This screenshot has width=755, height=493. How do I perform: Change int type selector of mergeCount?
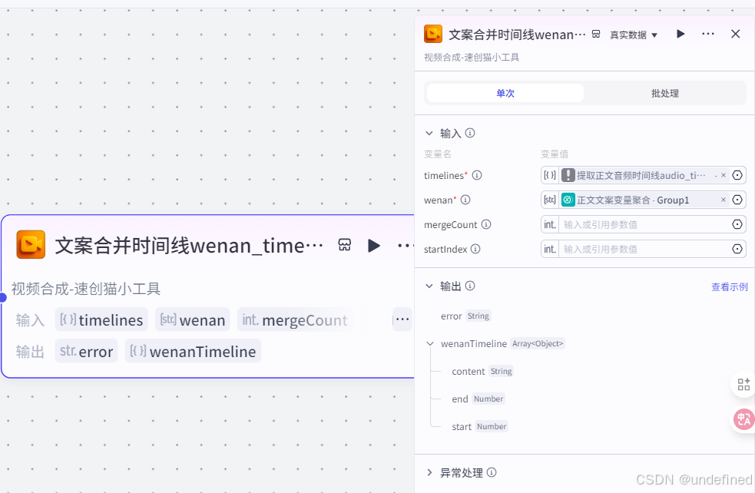click(550, 224)
